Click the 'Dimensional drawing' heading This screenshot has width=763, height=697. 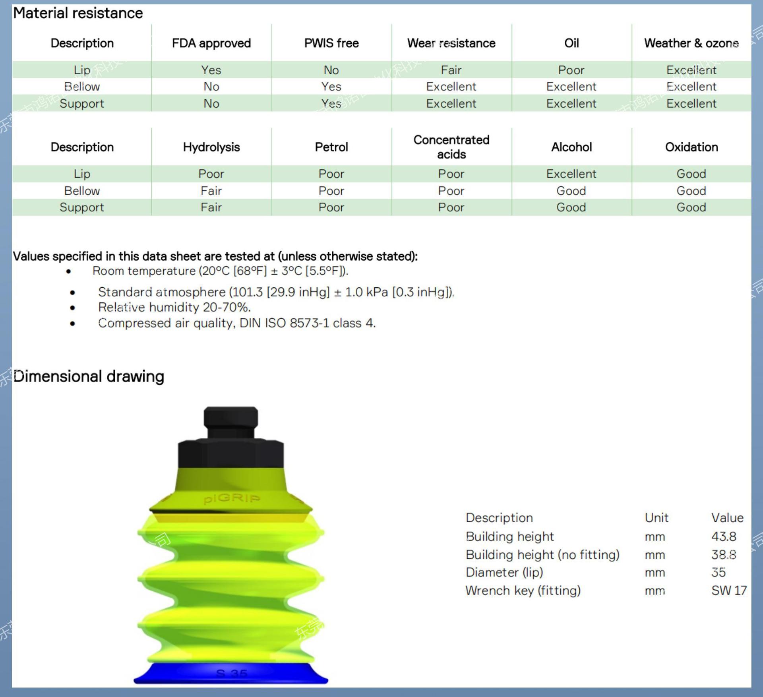[x=89, y=376]
